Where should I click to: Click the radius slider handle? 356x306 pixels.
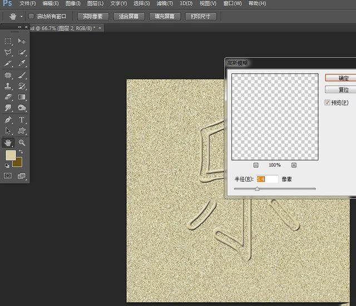pyautogui.click(x=257, y=189)
